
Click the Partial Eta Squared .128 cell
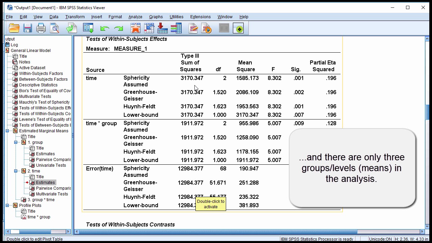coord(331,123)
